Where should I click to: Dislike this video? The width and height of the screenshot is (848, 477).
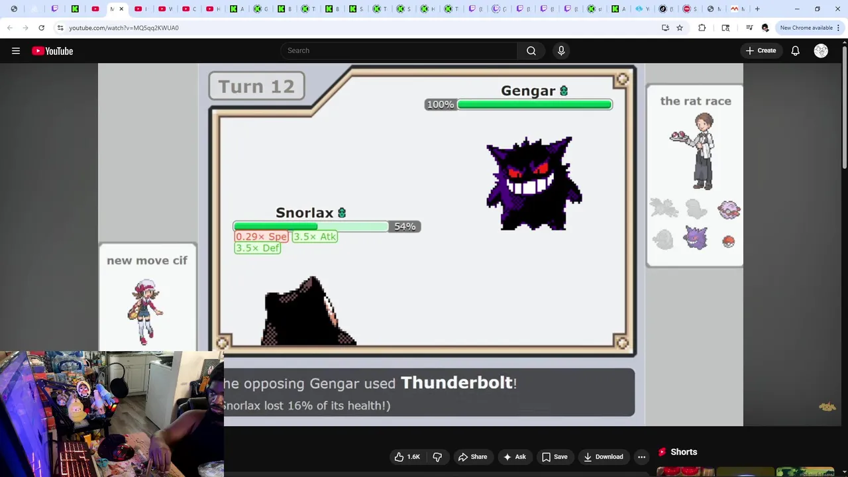437,457
